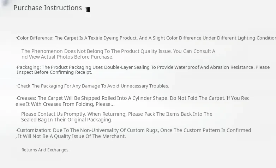The image size is (276, 168).
Task: Click the blurred icon in top-left corner
Action: [5, 3]
